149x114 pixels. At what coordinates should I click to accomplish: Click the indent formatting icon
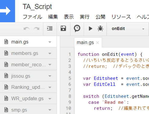(x=50, y=28)
